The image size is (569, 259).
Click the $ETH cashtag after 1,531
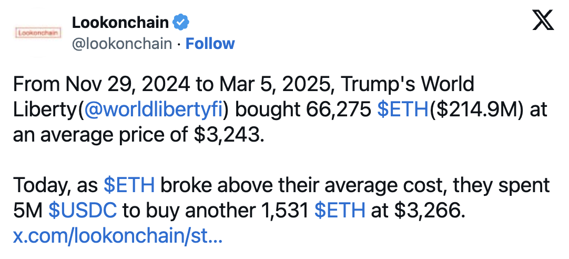(340, 211)
